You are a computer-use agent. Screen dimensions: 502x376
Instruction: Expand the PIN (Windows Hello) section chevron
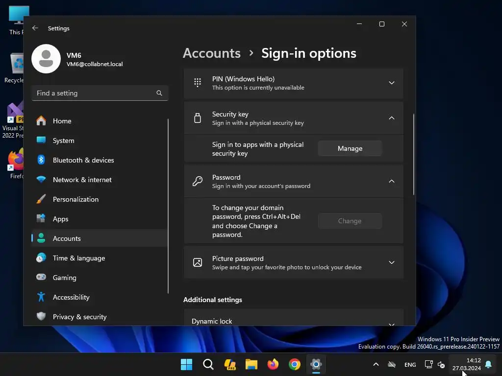(392, 83)
